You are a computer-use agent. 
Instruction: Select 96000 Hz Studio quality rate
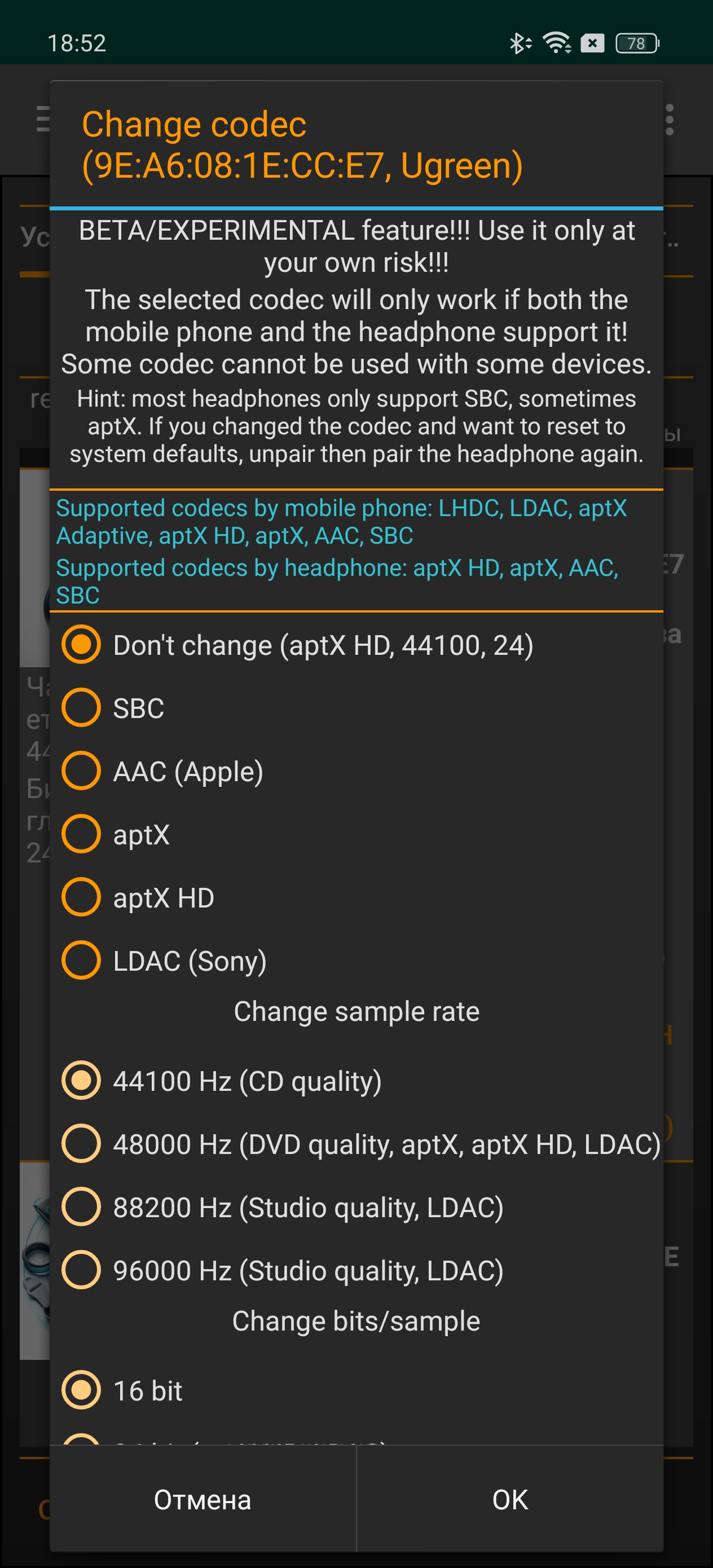pos(81,1270)
